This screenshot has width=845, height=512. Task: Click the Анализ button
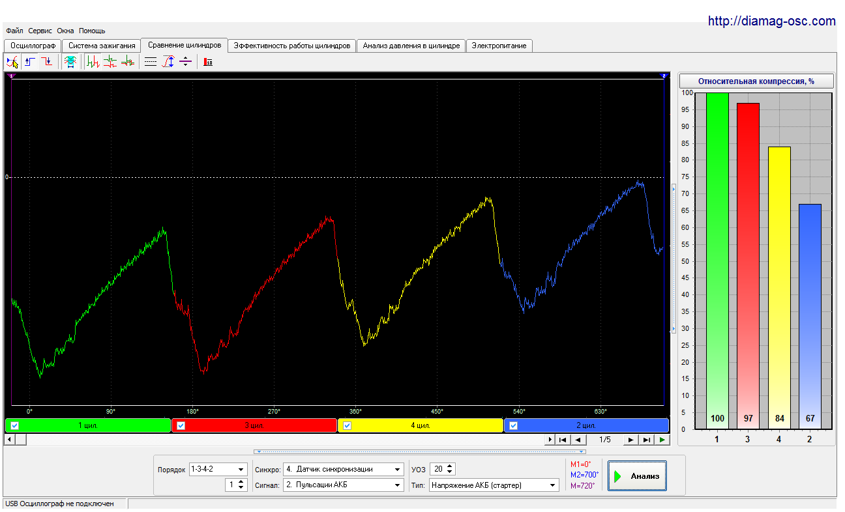[637, 476]
